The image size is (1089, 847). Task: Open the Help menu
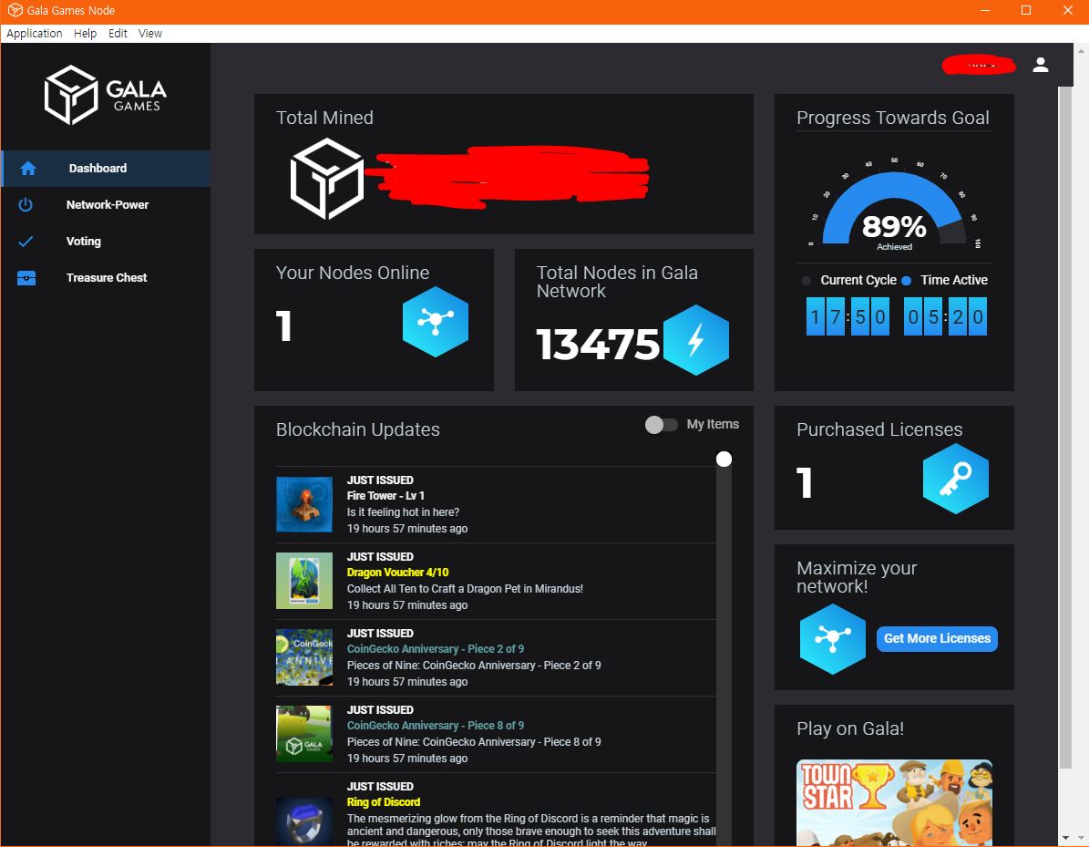(85, 34)
